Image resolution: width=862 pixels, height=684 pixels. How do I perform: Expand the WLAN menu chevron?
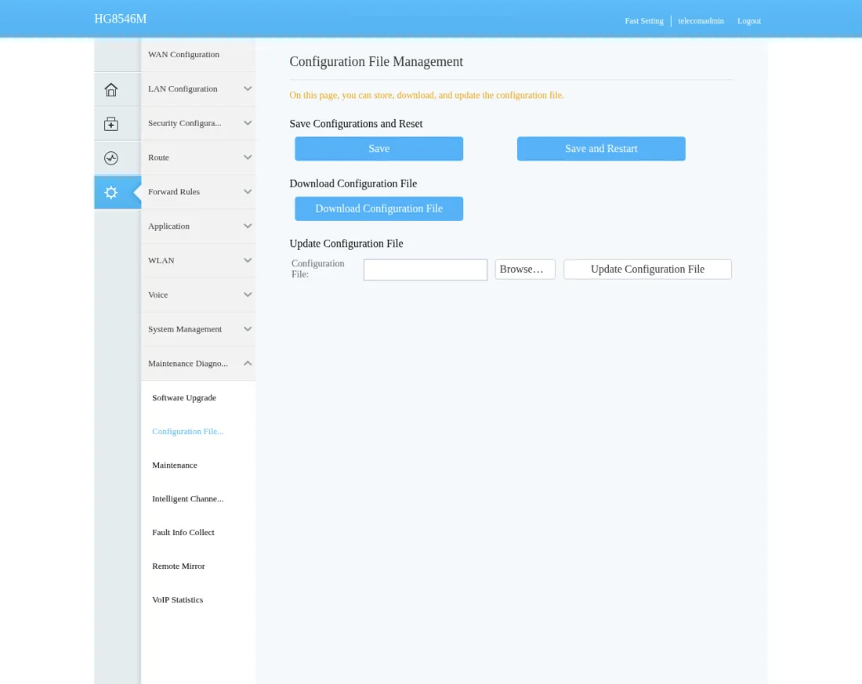pyautogui.click(x=248, y=261)
